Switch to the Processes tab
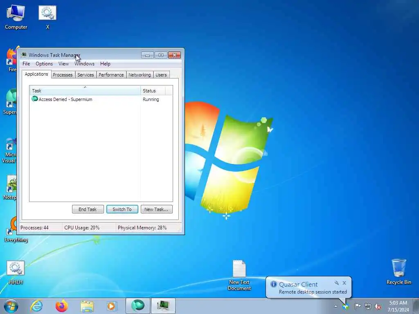The width and height of the screenshot is (419, 314). 63,75
